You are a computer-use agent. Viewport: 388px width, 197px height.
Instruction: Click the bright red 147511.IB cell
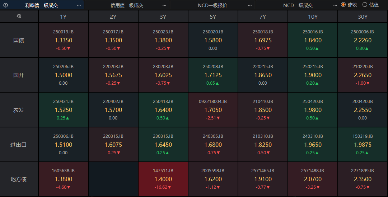click(163, 179)
